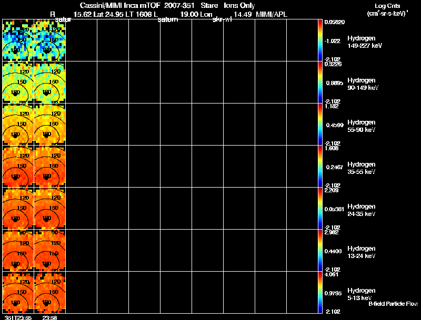Click the '1.608' scale maximum value
The image size is (421, 320).
click(x=332, y=148)
